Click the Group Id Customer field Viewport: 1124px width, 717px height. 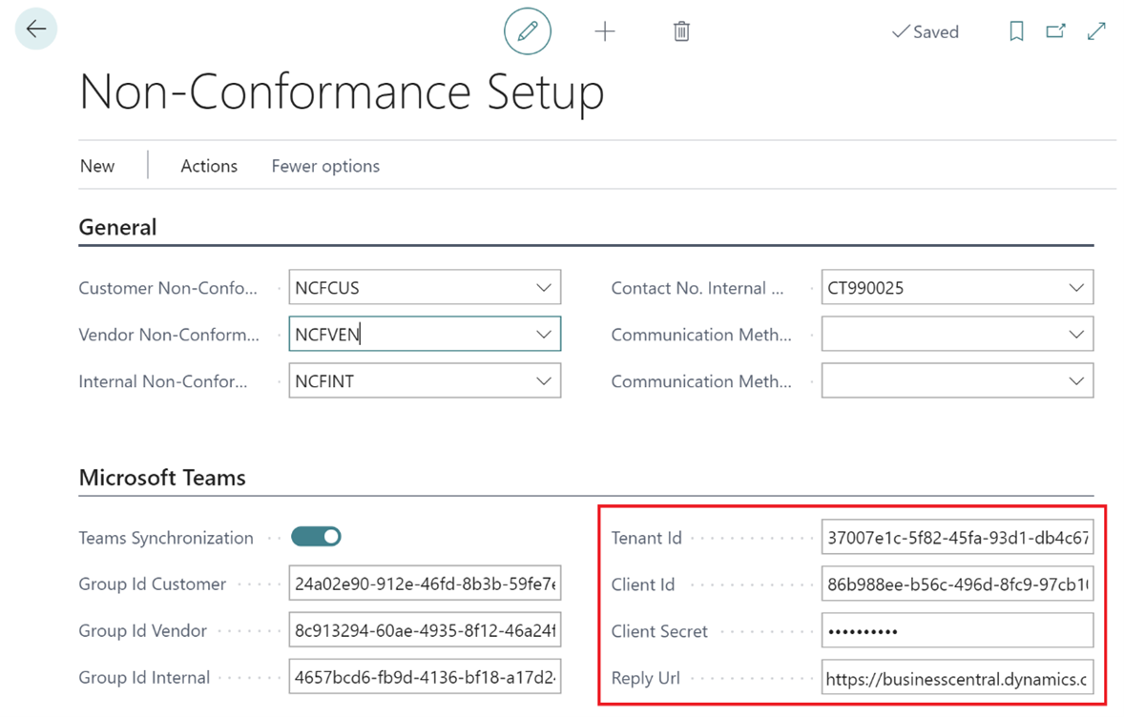pos(425,584)
